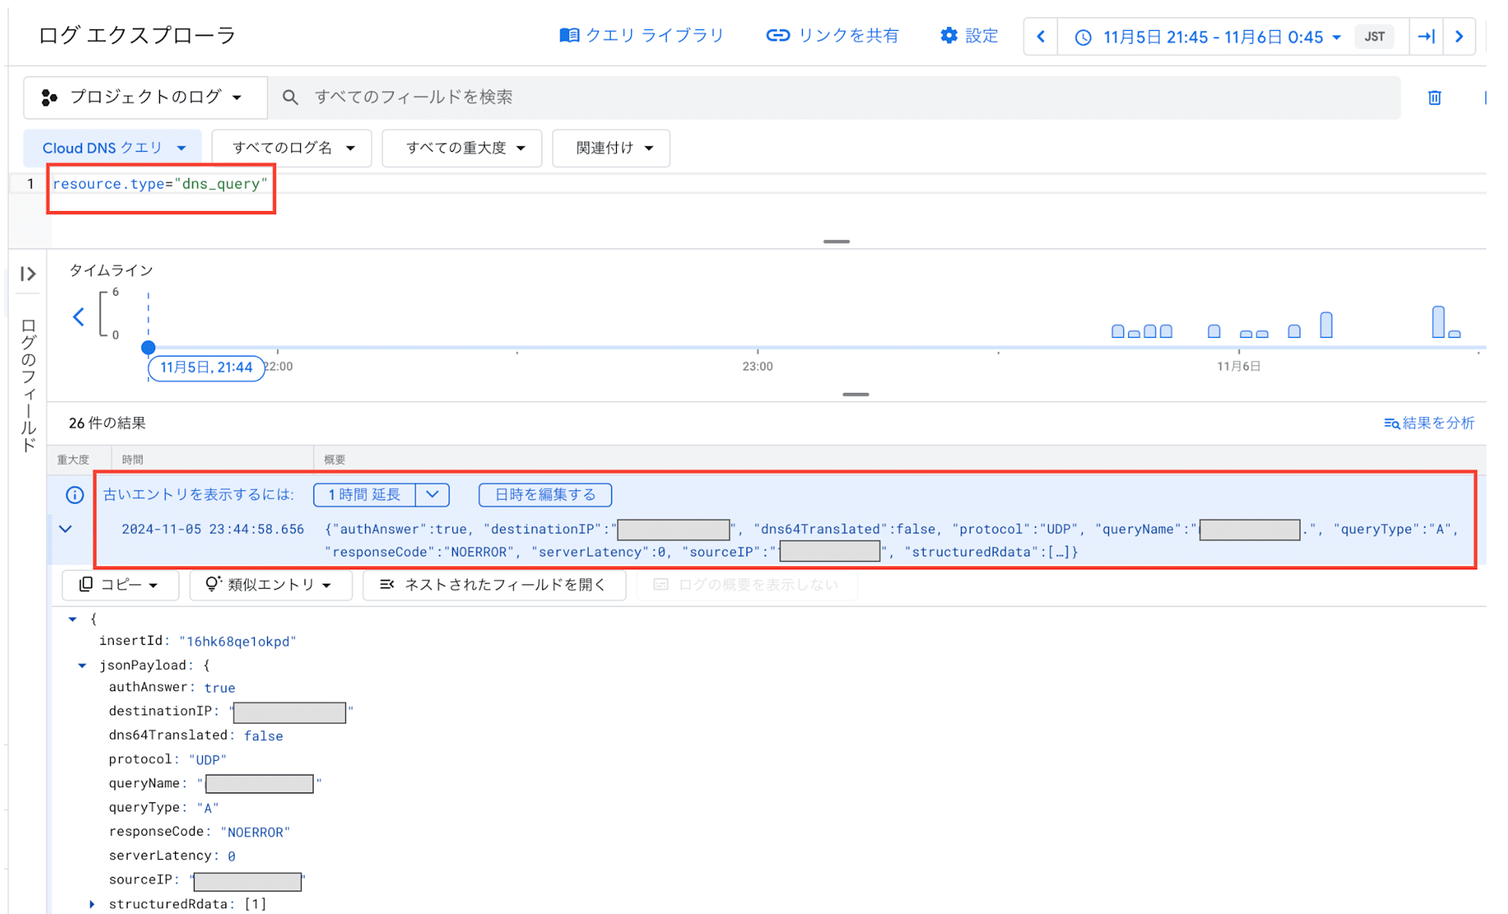This screenshot has width=1508, height=914.
Task: Click 1 時間 延長 button
Action: (x=364, y=495)
